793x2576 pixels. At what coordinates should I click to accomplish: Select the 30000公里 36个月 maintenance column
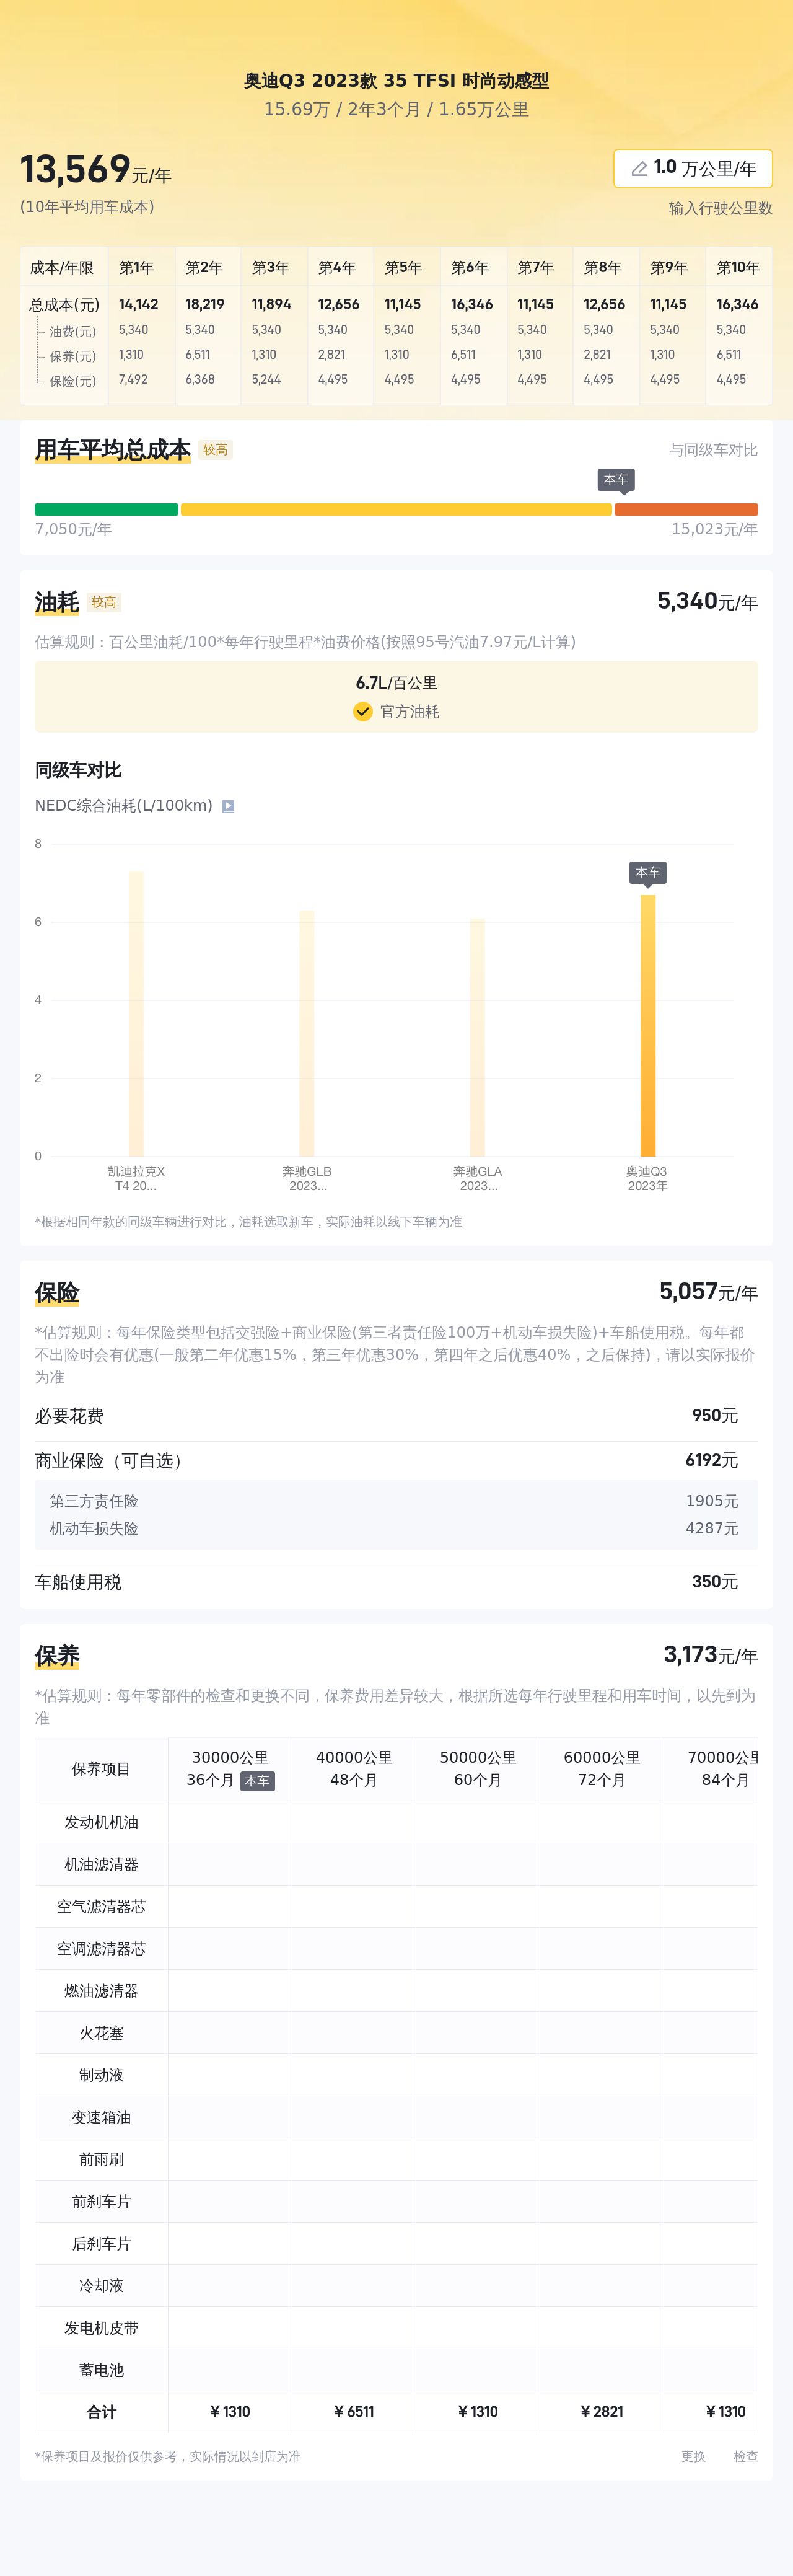230,1769
